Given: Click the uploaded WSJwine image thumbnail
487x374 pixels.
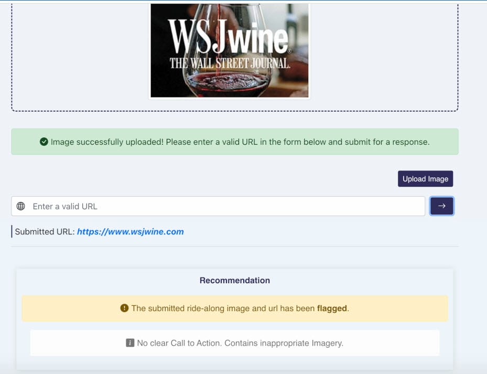Looking at the screenshot, I should tap(230, 50).
